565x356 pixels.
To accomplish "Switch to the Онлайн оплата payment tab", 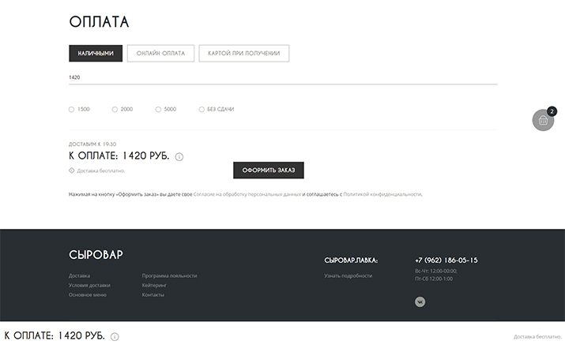I will [x=160, y=53].
